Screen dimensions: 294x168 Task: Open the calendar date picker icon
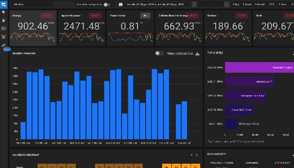[x=121, y=4]
